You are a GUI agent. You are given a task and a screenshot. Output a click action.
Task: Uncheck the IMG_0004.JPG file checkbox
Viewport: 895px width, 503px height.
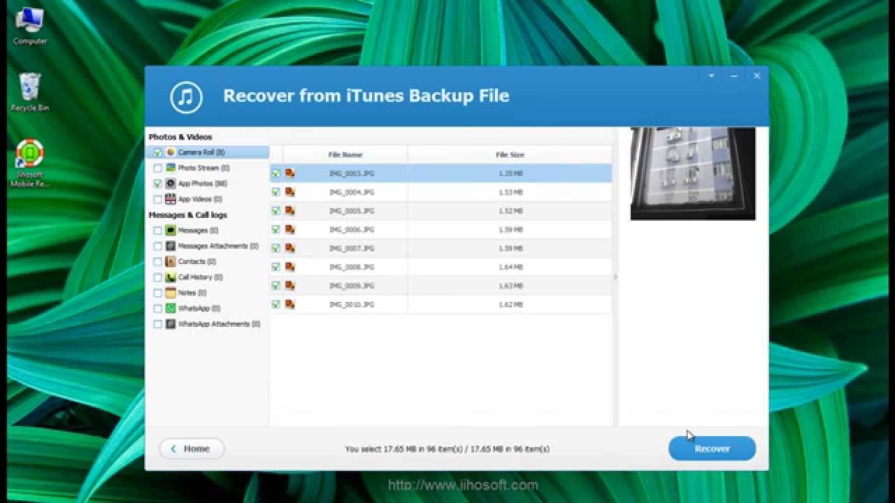[x=276, y=192]
